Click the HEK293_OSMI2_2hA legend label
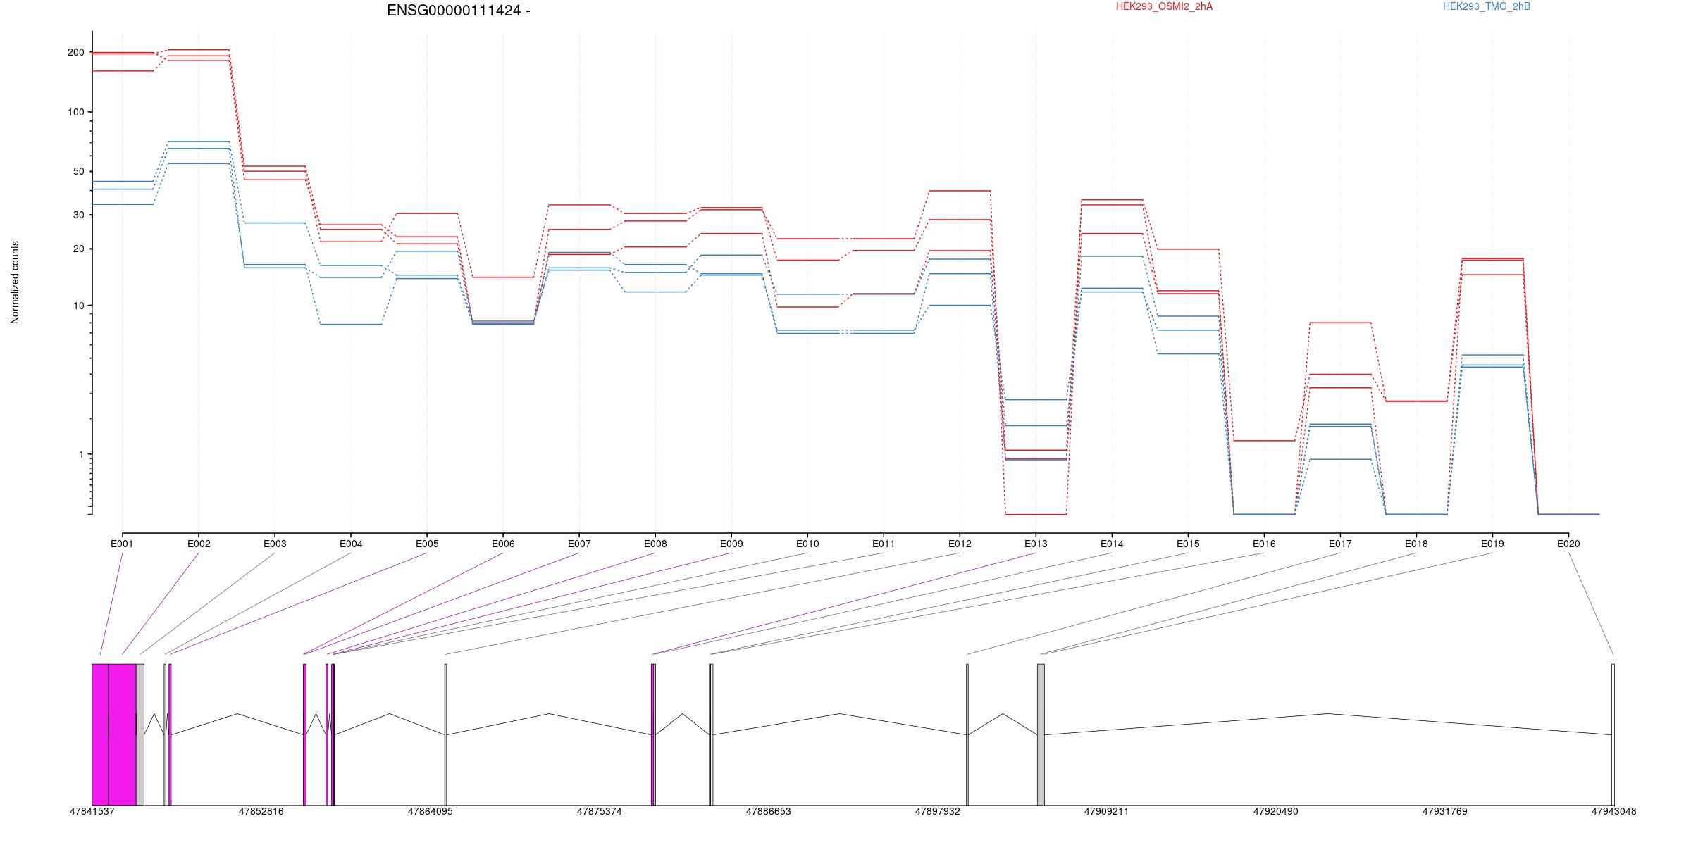 (1164, 6)
